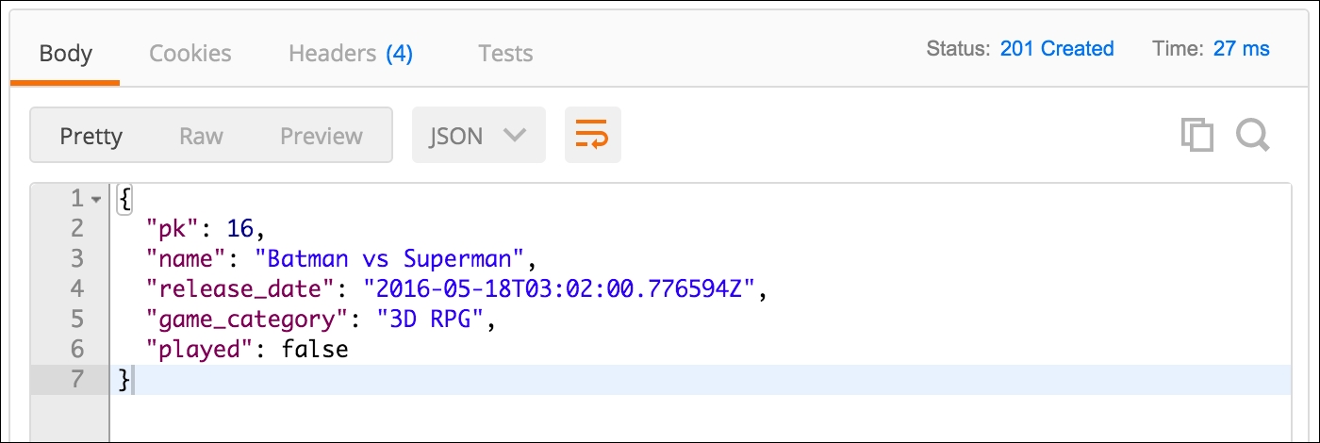The image size is (1320, 443).
Task: Switch to Raw view mode
Action: [201, 136]
